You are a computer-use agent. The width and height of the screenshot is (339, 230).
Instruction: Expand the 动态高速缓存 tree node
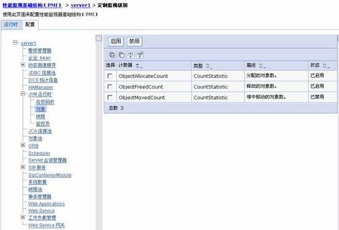pos(23,65)
